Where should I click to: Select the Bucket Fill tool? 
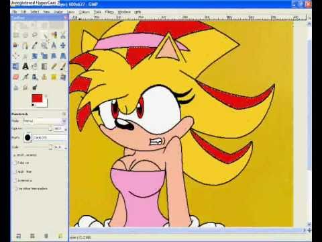pos(35,67)
